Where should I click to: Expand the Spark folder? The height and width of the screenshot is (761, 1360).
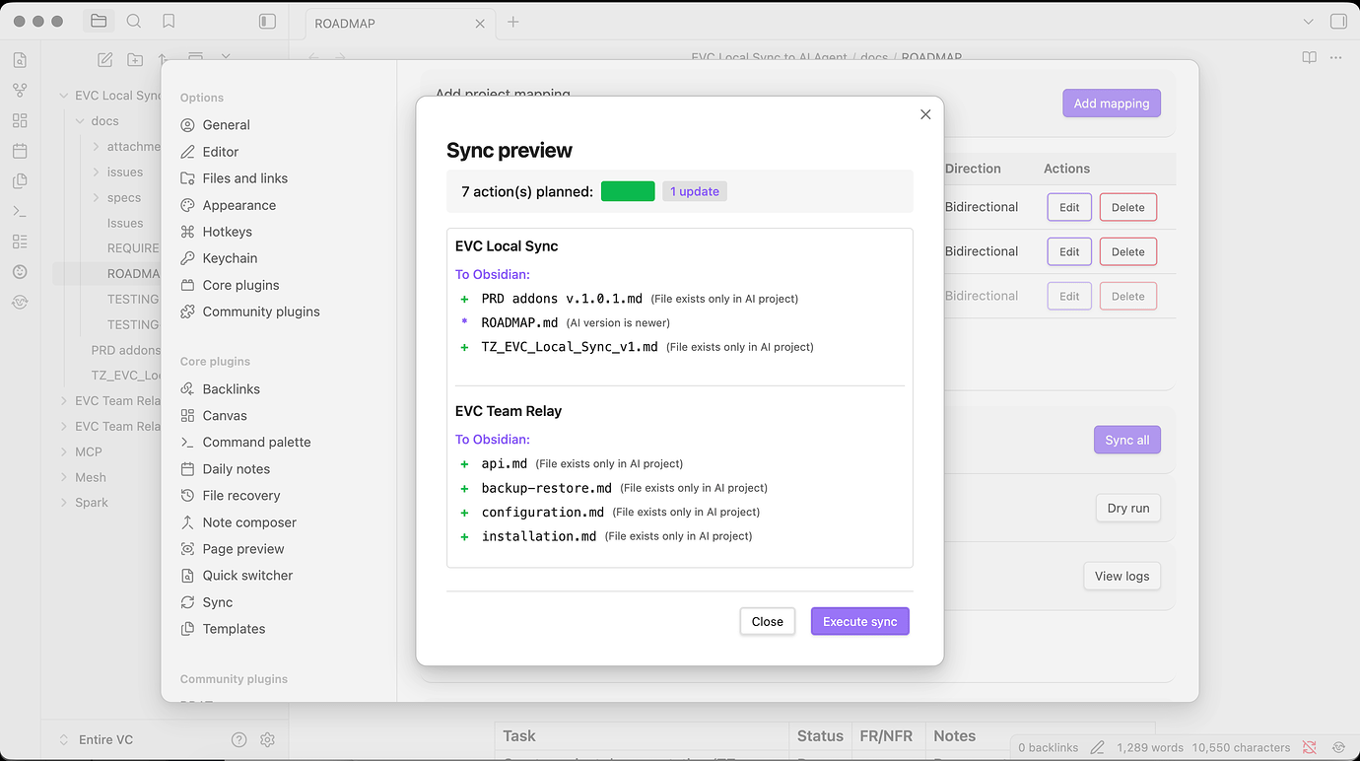pos(64,503)
